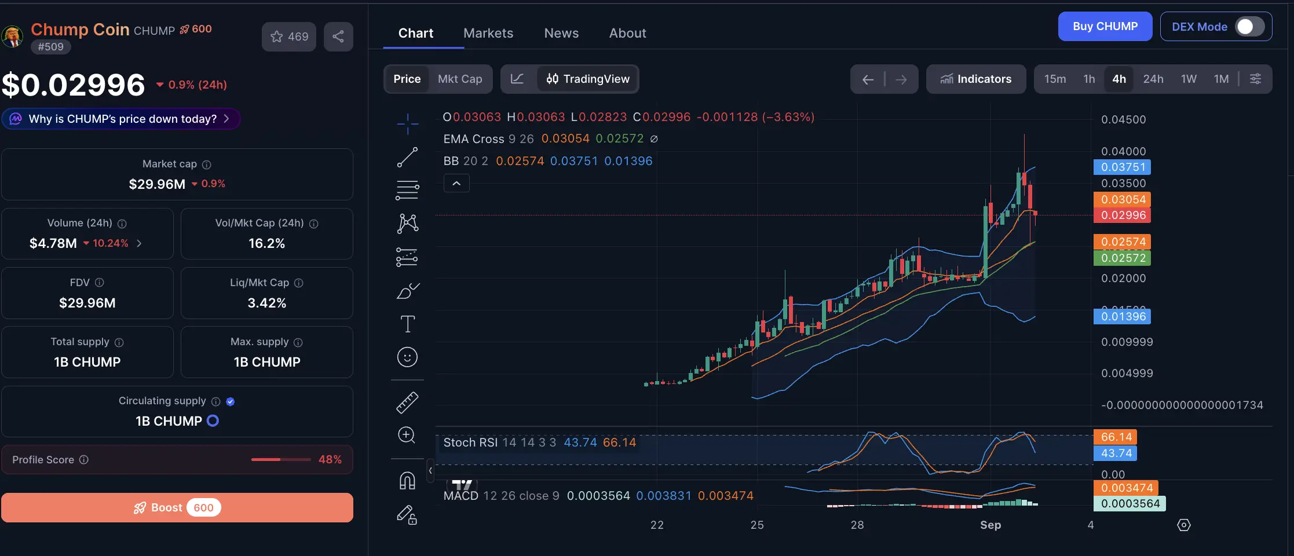Set chart interval to 24h
Image resolution: width=1294 pixels, height=556 pixels.
tap(1153, 79)
